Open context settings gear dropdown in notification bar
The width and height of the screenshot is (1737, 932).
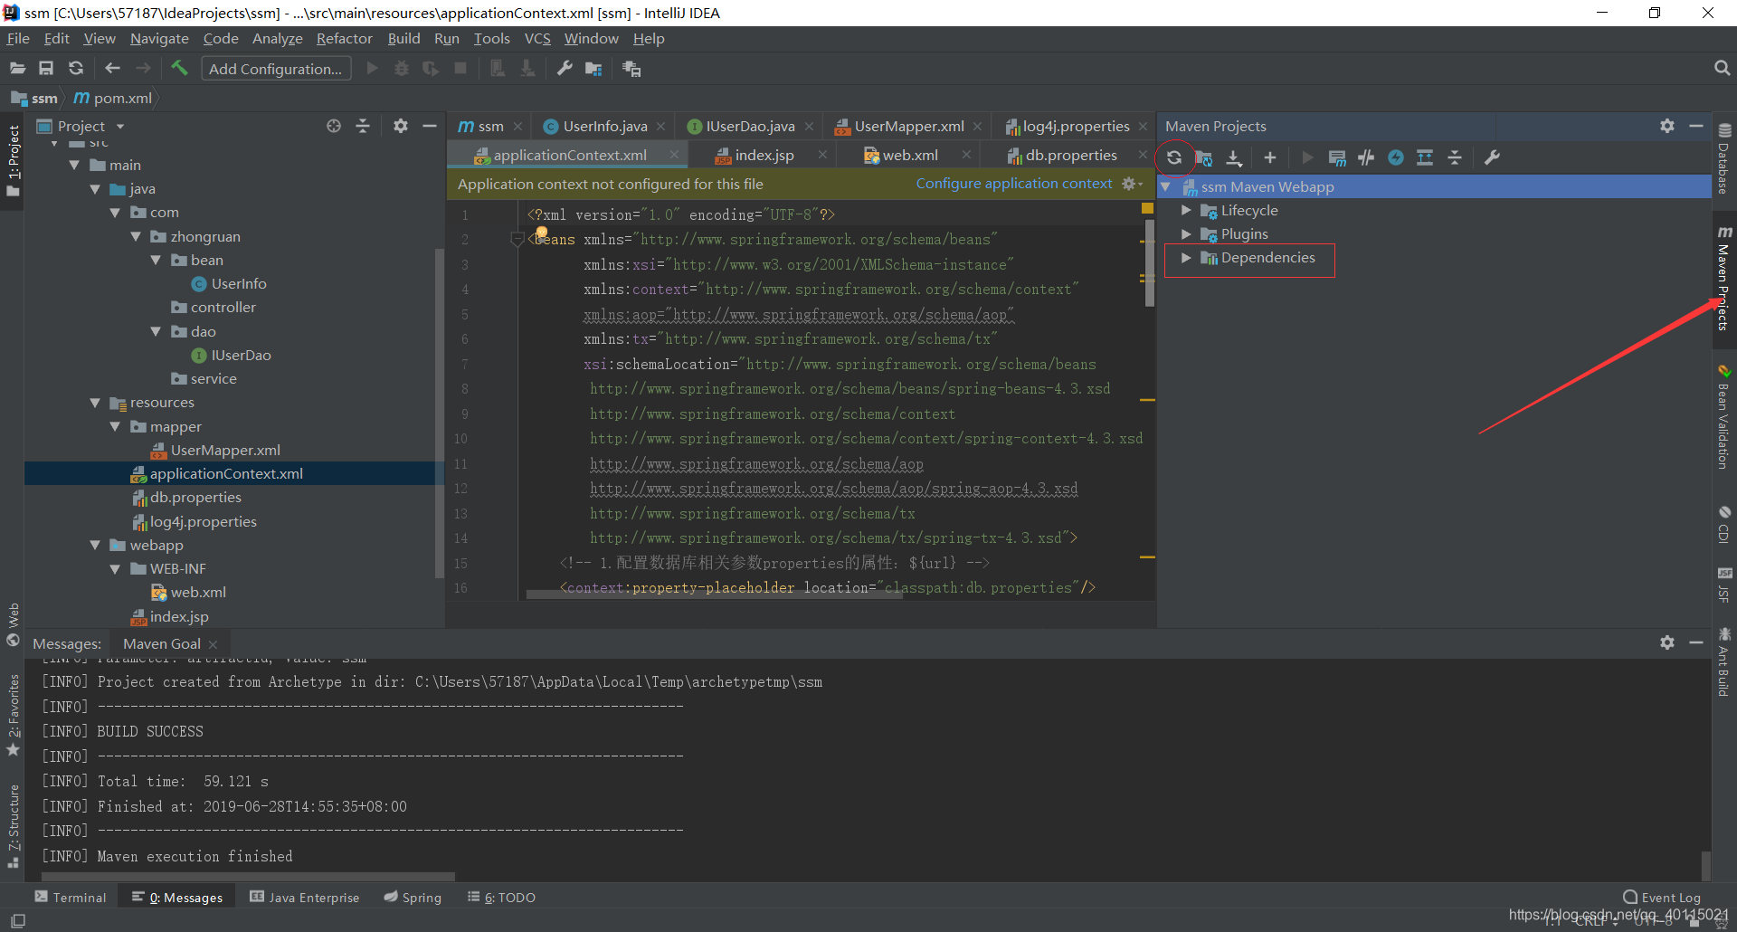coord(1132,184)
